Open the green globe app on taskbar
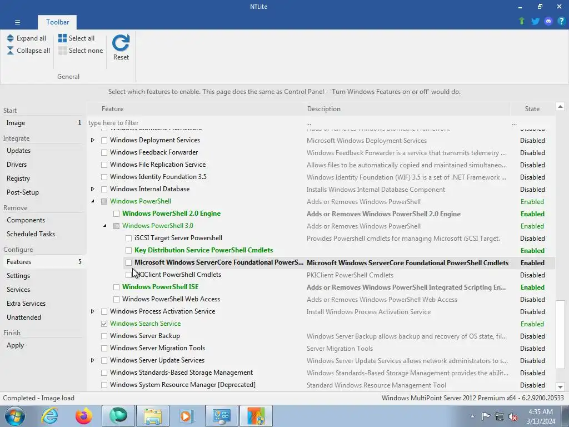Viewport: 569px width, 427px height. coord(118,416)
